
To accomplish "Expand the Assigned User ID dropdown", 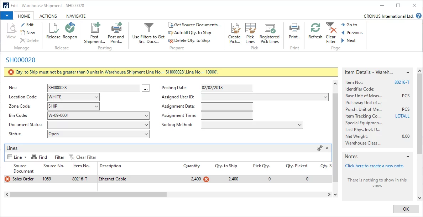I will pyautogui.click(x=325, y=97).
